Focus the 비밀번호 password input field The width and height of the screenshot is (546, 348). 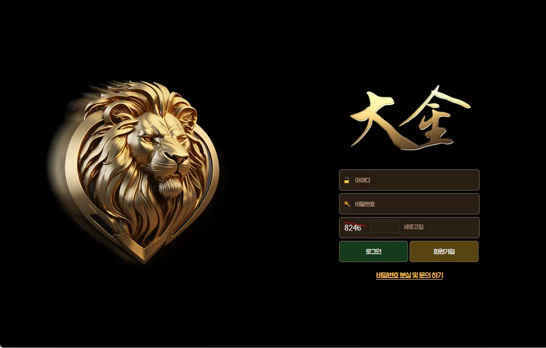[409, 204]
